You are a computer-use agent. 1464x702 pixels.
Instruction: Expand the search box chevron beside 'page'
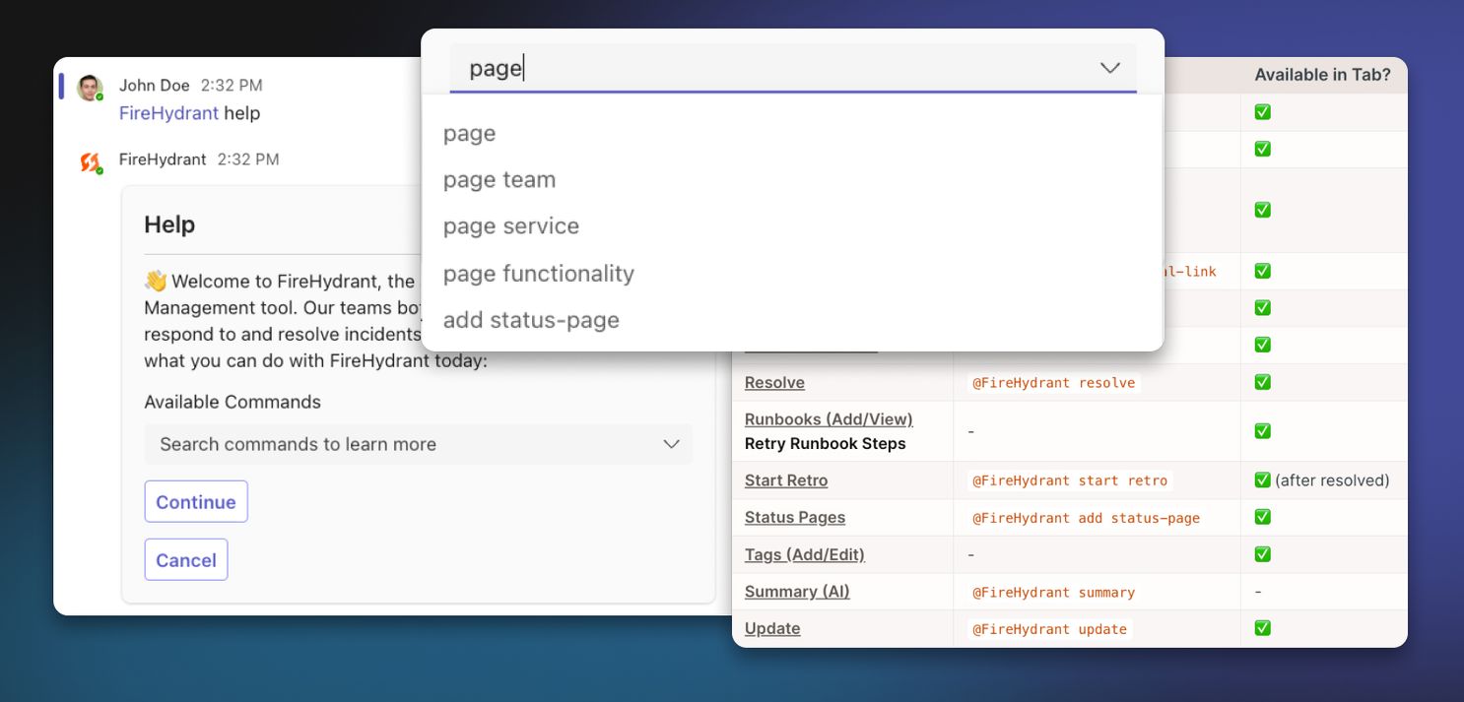coord(1110,68)
